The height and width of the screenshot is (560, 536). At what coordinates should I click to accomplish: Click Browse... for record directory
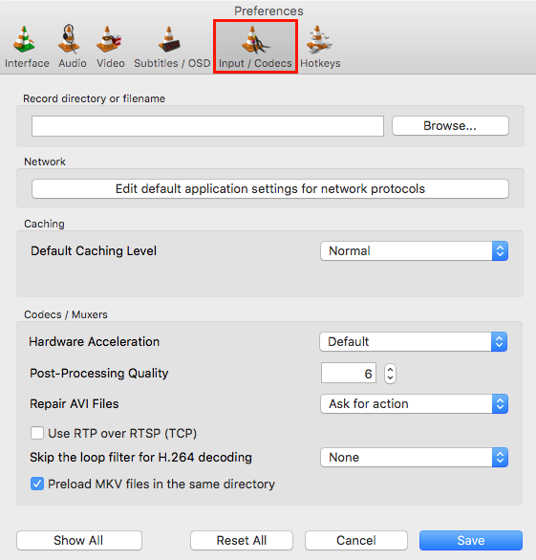[450, 126]
